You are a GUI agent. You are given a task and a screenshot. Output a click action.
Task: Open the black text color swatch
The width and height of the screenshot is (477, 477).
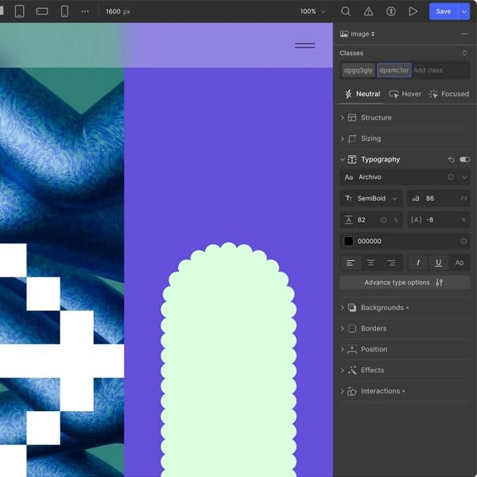(x=349, y=241)
